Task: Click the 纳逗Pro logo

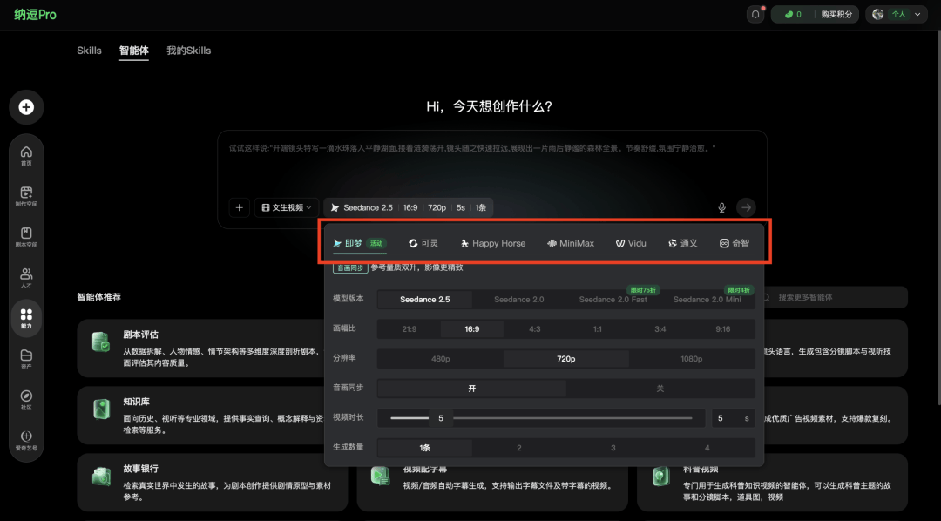Action: coord(35,15)
